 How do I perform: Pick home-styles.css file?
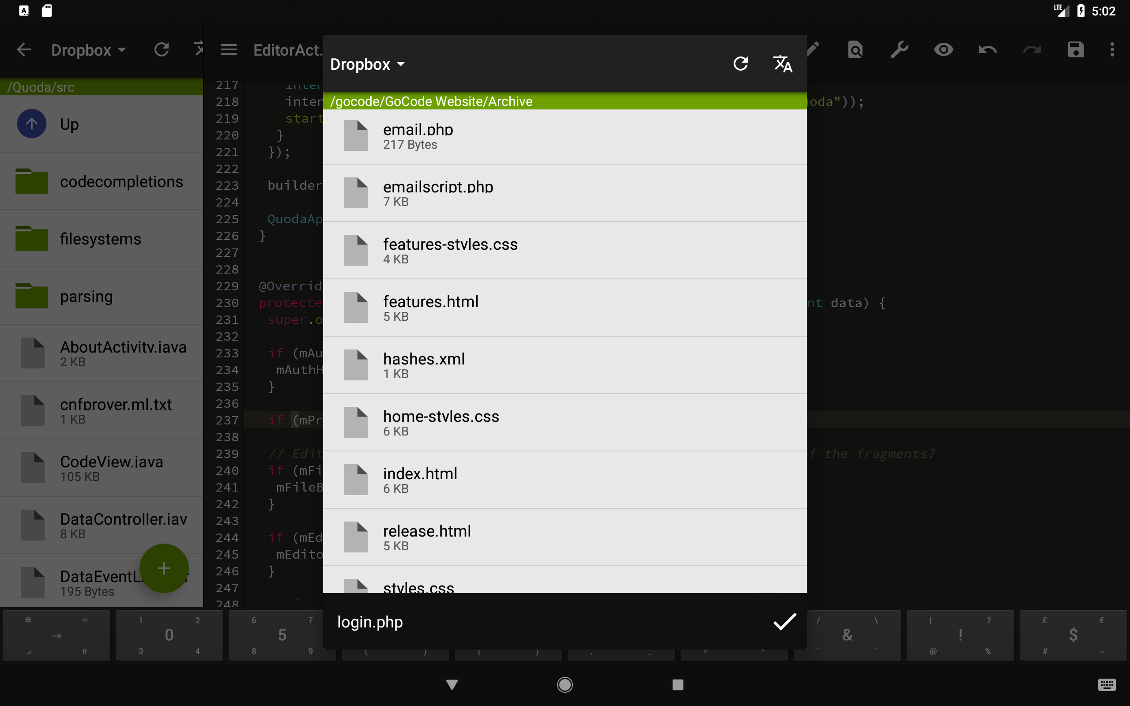click(x=565, y=423)
